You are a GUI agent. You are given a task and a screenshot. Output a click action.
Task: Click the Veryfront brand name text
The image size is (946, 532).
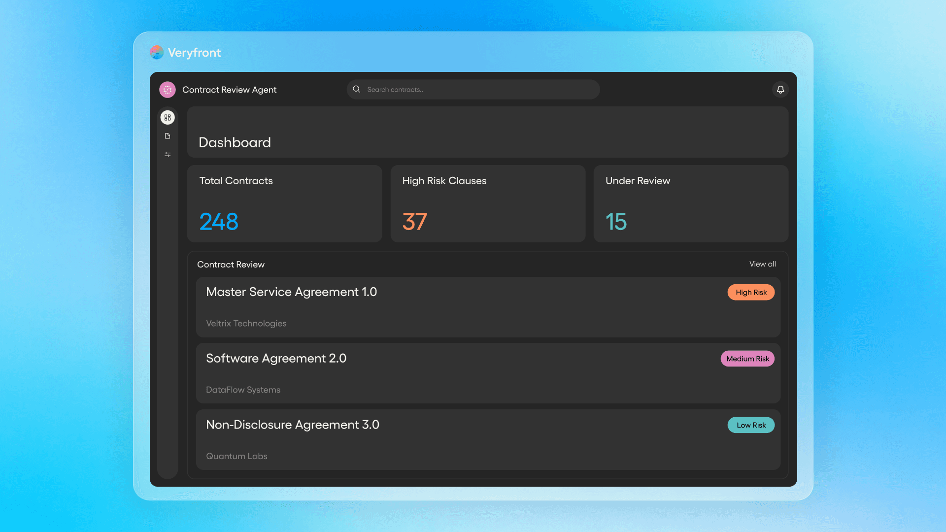coord(194,53)
